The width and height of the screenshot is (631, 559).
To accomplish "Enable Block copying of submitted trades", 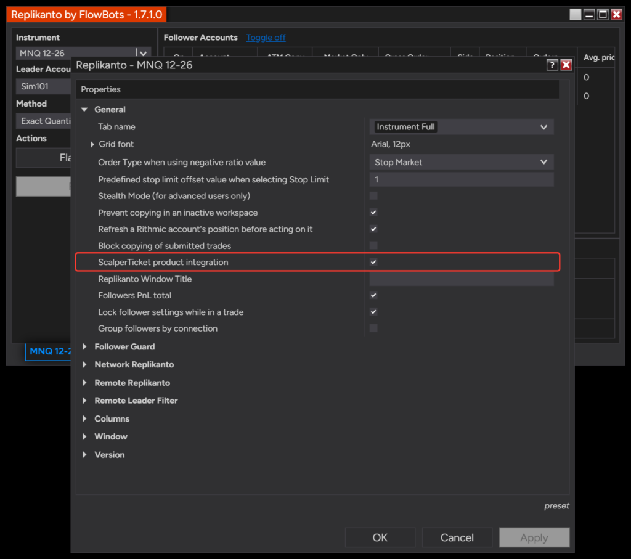I will tap(373, 245).
